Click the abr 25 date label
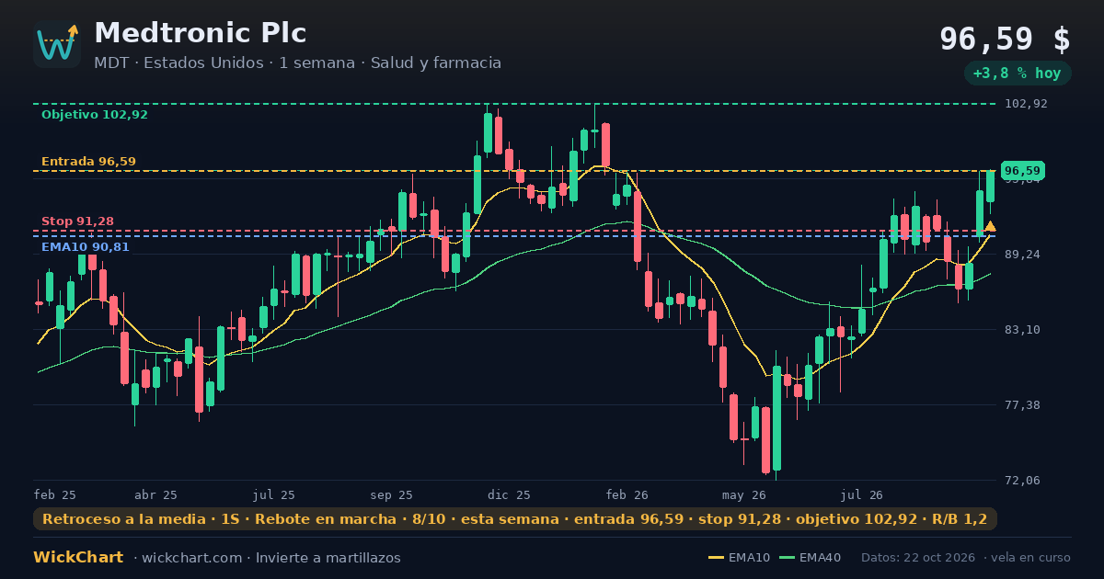Image resolution: width=1104 pixels, height=579 pixels. (x=155, y=494)
